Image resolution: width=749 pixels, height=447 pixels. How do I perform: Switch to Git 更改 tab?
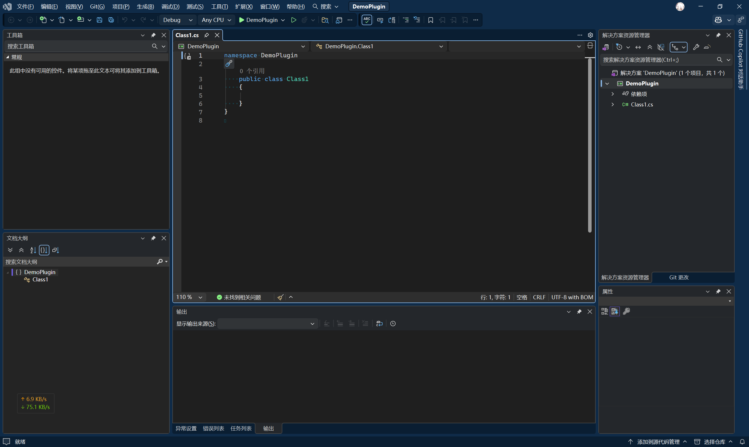(678, 277)
